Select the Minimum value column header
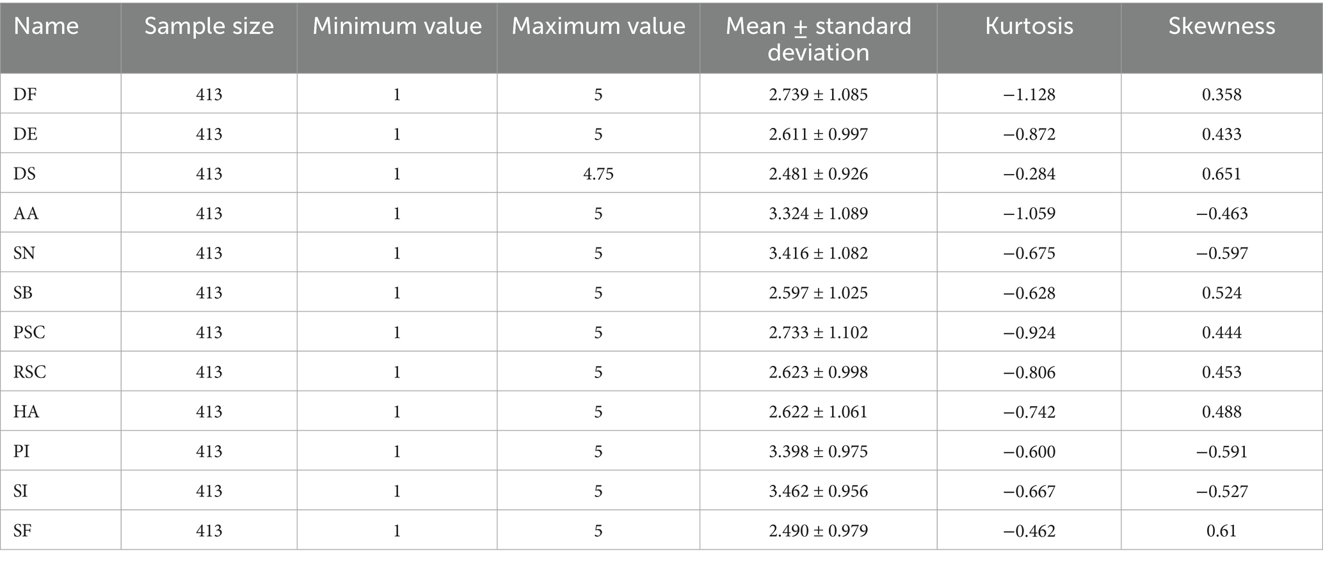Screen dimensions: 1323x561 397,26
